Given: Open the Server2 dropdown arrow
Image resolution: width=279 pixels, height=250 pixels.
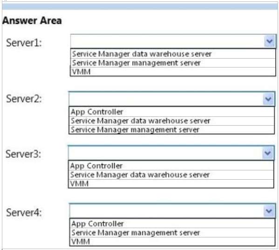Looking at the screenshot, I should (x=268, y=99).
